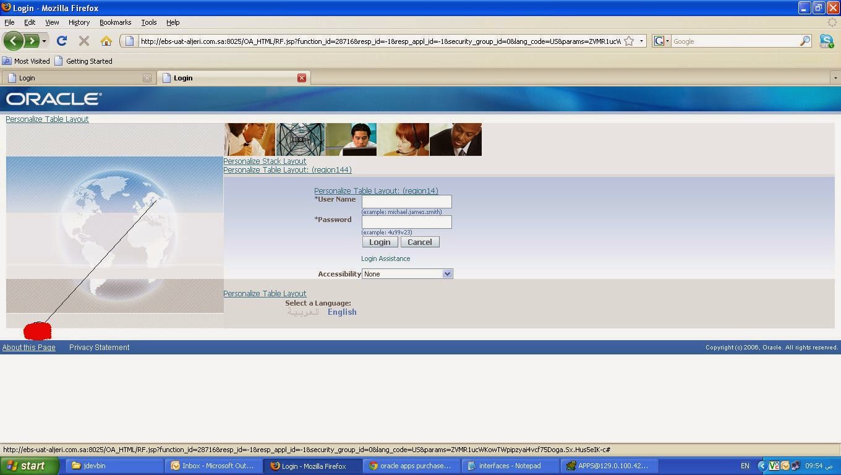Viewport: 841px width, 475px height.
Task: Open Personalize Stack Layout link
Action: click(265, 161)
